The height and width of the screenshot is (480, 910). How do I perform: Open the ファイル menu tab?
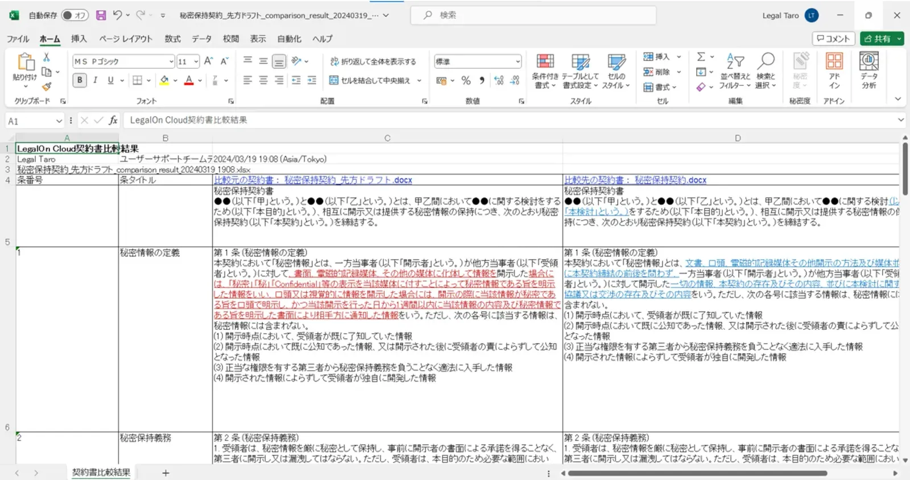pyautogui.click(x=18, y=39)
